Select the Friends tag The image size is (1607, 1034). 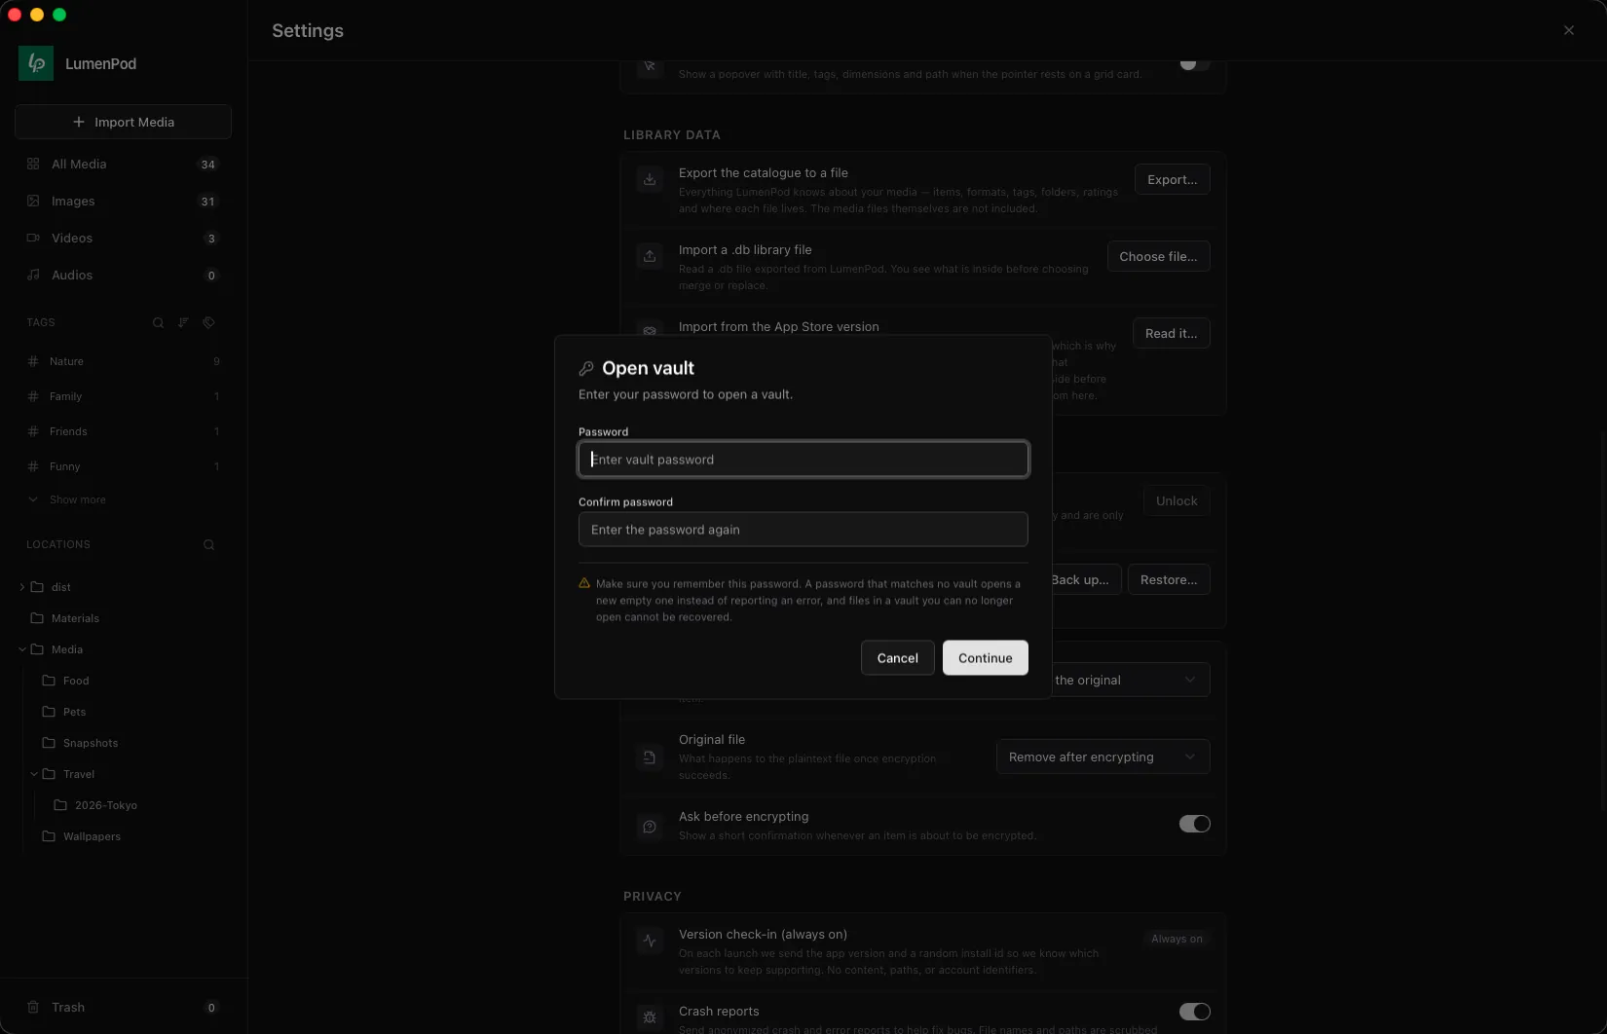(123, 431)
